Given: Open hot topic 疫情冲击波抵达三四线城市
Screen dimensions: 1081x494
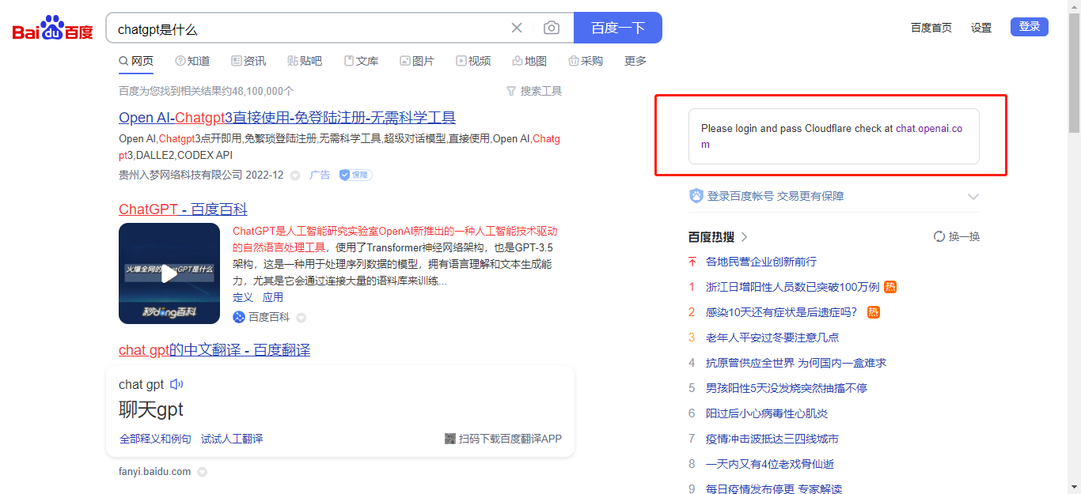Looking at the screenshot, I should click(772, 439).
